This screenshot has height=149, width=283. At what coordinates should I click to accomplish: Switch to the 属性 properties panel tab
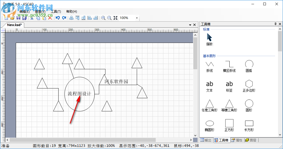coord(237,140)
